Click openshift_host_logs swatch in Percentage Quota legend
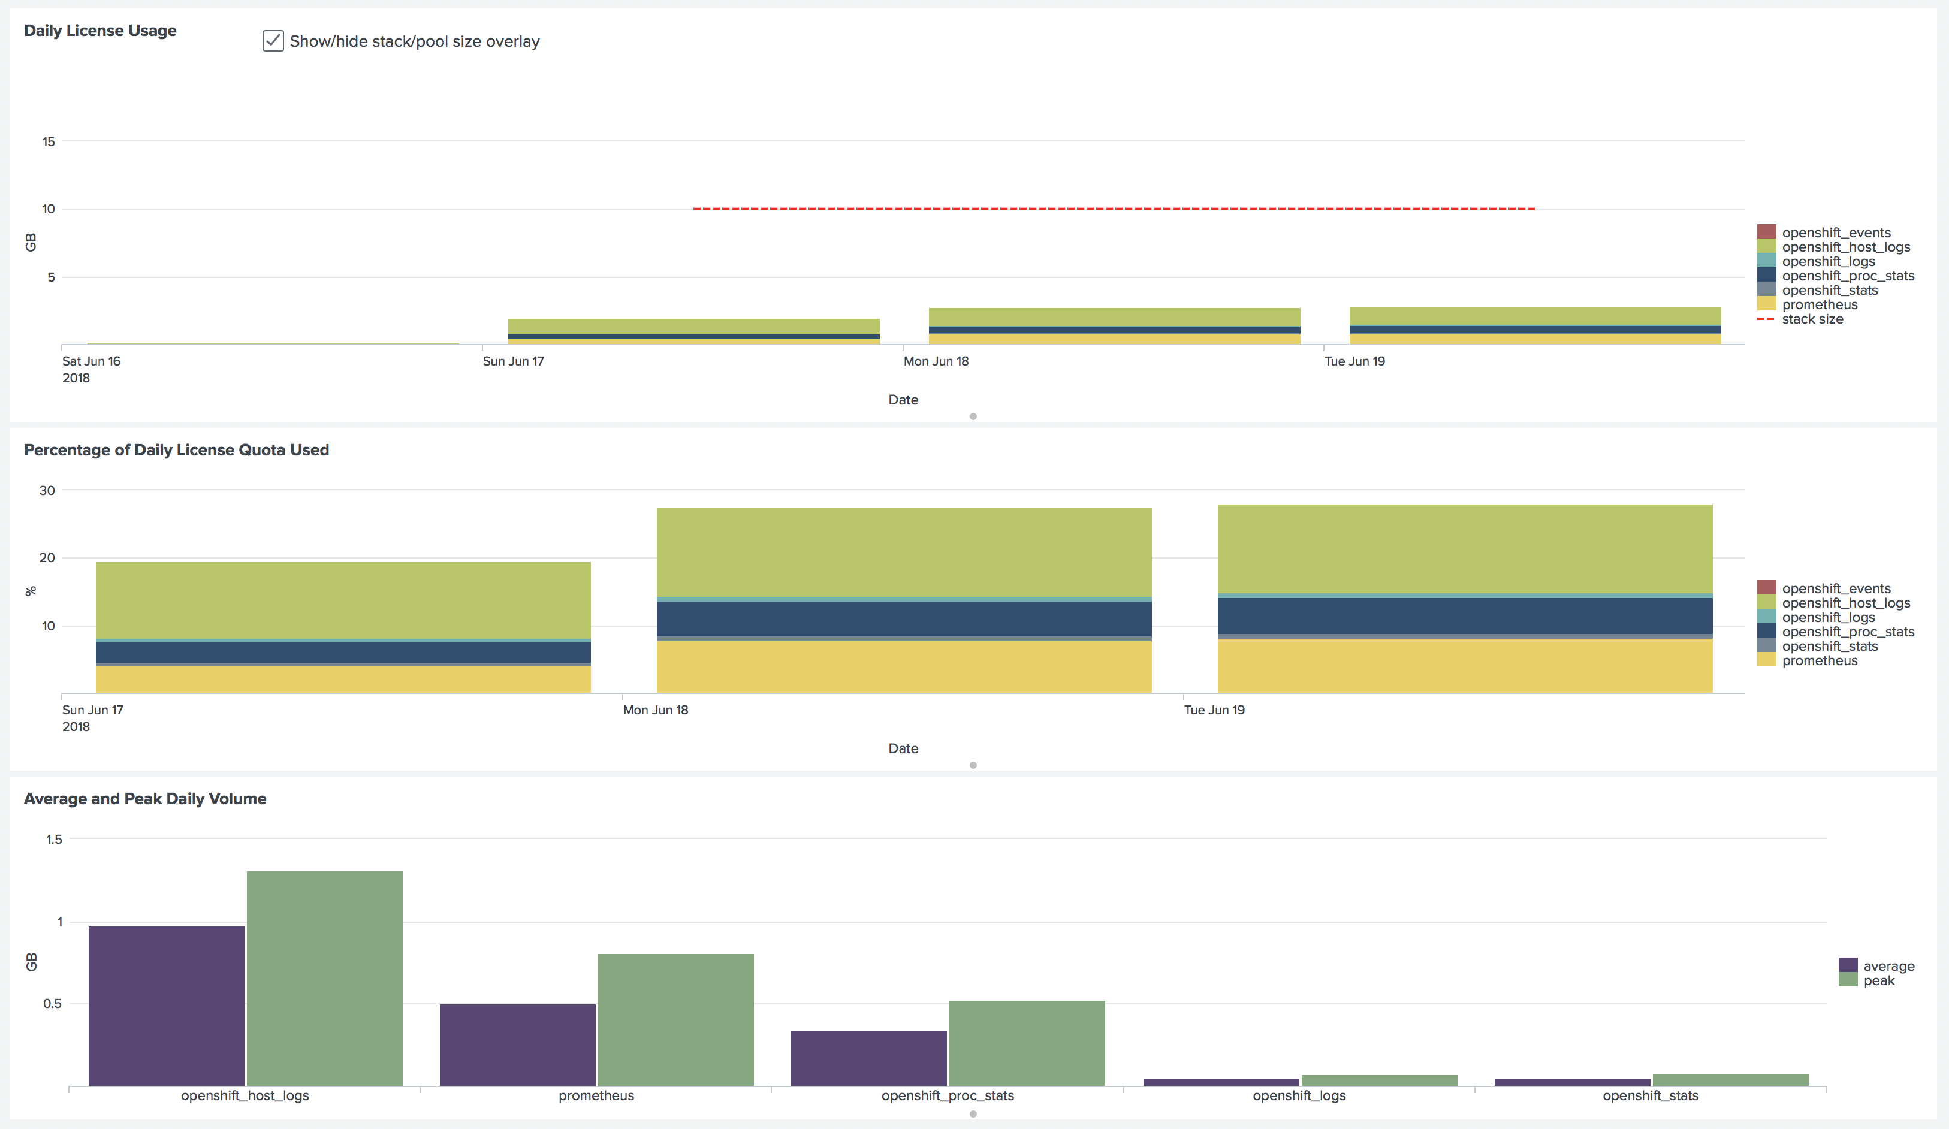Viewport: 1949px width, 1129px height. [x=1766, y=602]
